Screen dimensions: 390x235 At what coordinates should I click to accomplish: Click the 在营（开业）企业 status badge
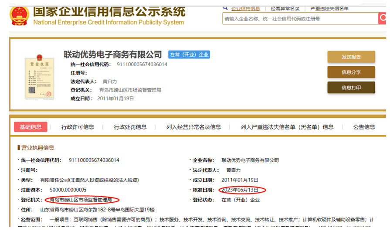tap(189, 54)
